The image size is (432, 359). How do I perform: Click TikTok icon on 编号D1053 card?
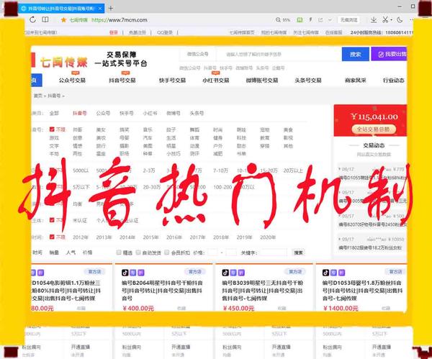coord(325,273)
